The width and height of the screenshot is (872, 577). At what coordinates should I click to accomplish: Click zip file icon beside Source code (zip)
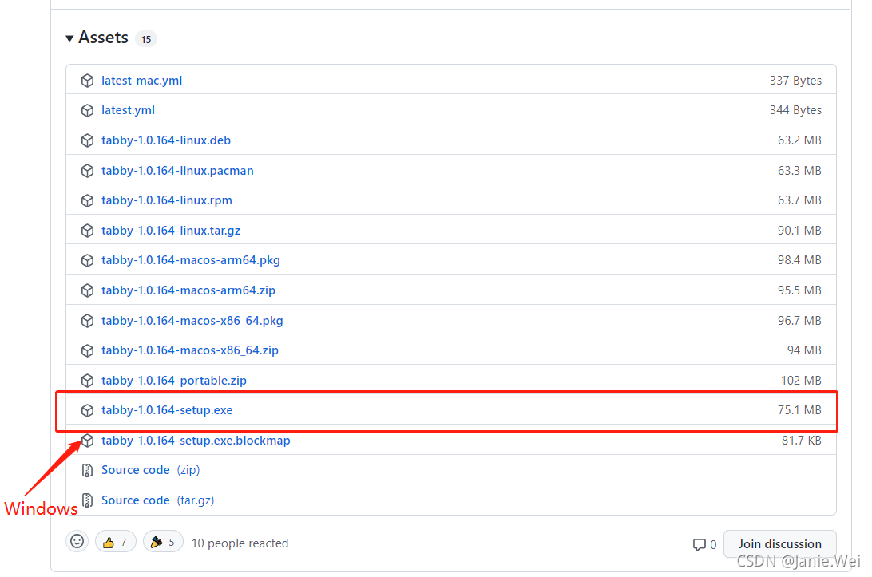pyautogui.click(x=87, y=471)
